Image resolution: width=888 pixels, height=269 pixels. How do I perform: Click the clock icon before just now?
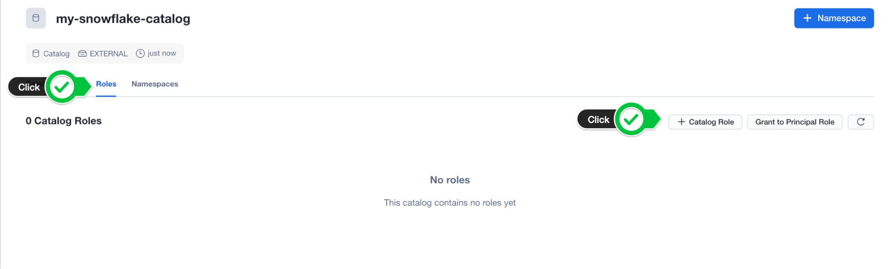tap(140, 53)
